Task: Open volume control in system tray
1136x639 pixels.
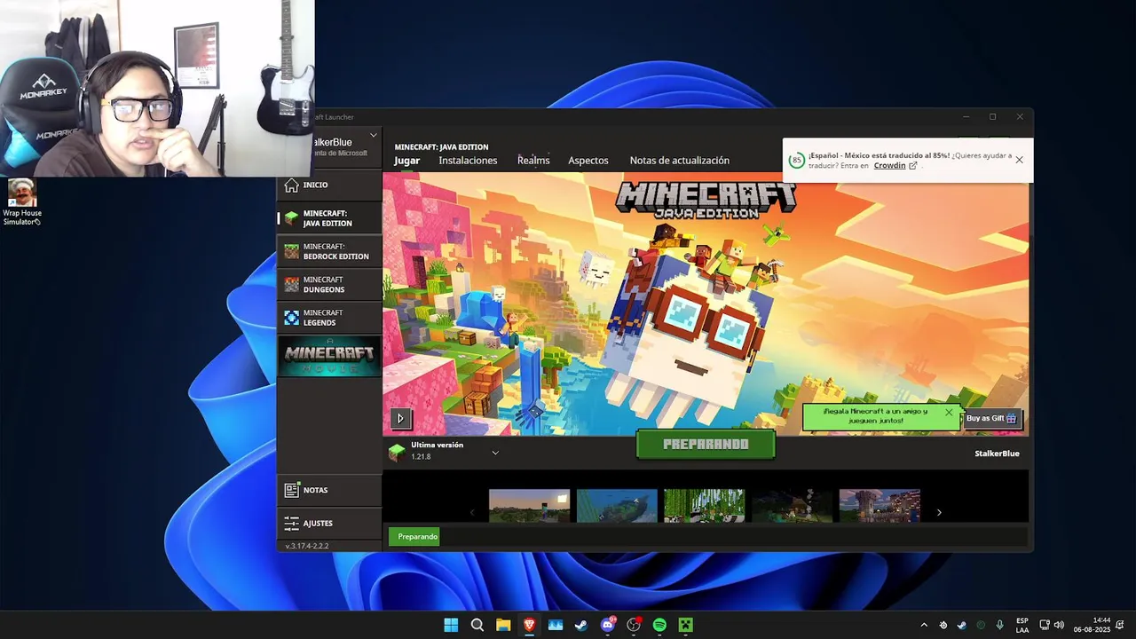Action: (1059, 625)
